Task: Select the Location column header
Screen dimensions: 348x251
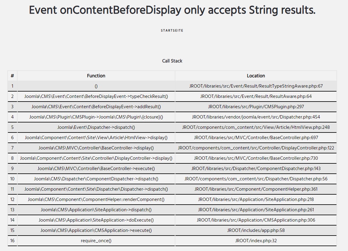Action: tap(256, 76)
